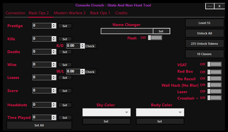Decrease Losses with the down arrow
228x132 pixels.
54,79
